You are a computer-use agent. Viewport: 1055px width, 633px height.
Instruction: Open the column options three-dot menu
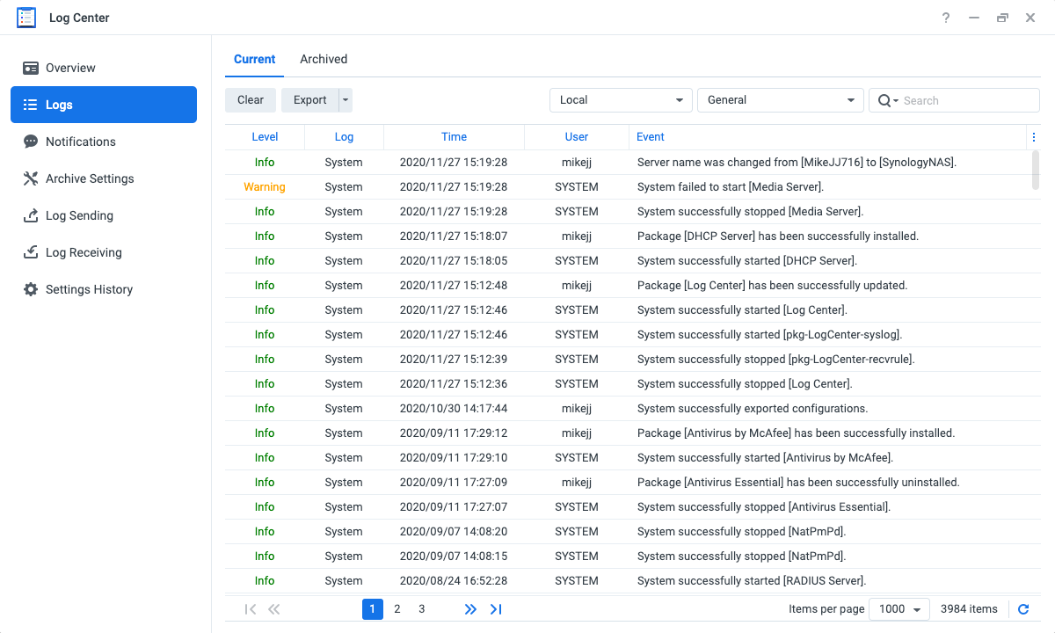[1033, 137]
